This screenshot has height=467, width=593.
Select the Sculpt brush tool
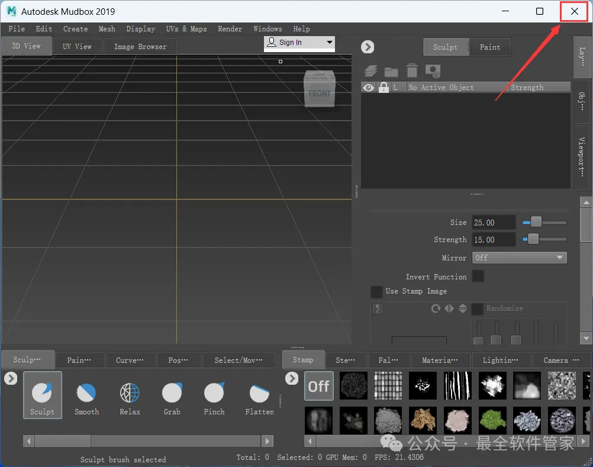42,395
